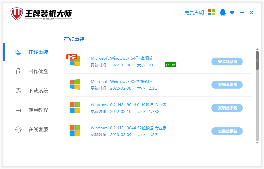Click the 王牌装机大师 shield logo
The width and height of the screenshot is (264, 169).
point(16,14)
